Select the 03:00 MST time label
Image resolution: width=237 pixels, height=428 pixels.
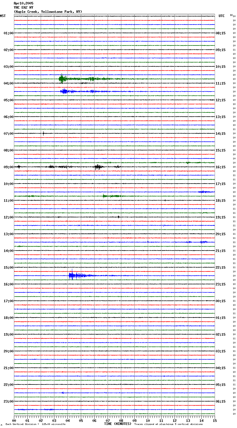(9, 67)
